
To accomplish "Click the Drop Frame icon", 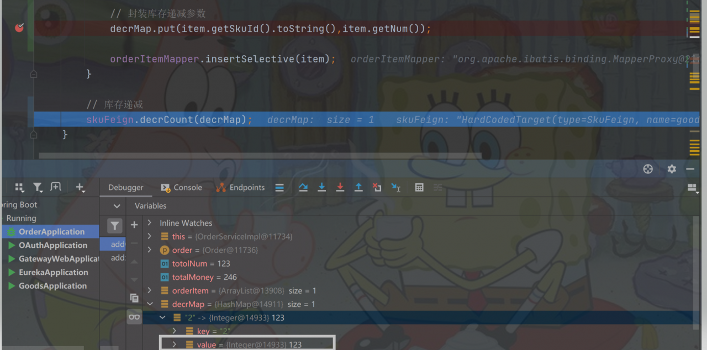I will [x=377, y=187].
